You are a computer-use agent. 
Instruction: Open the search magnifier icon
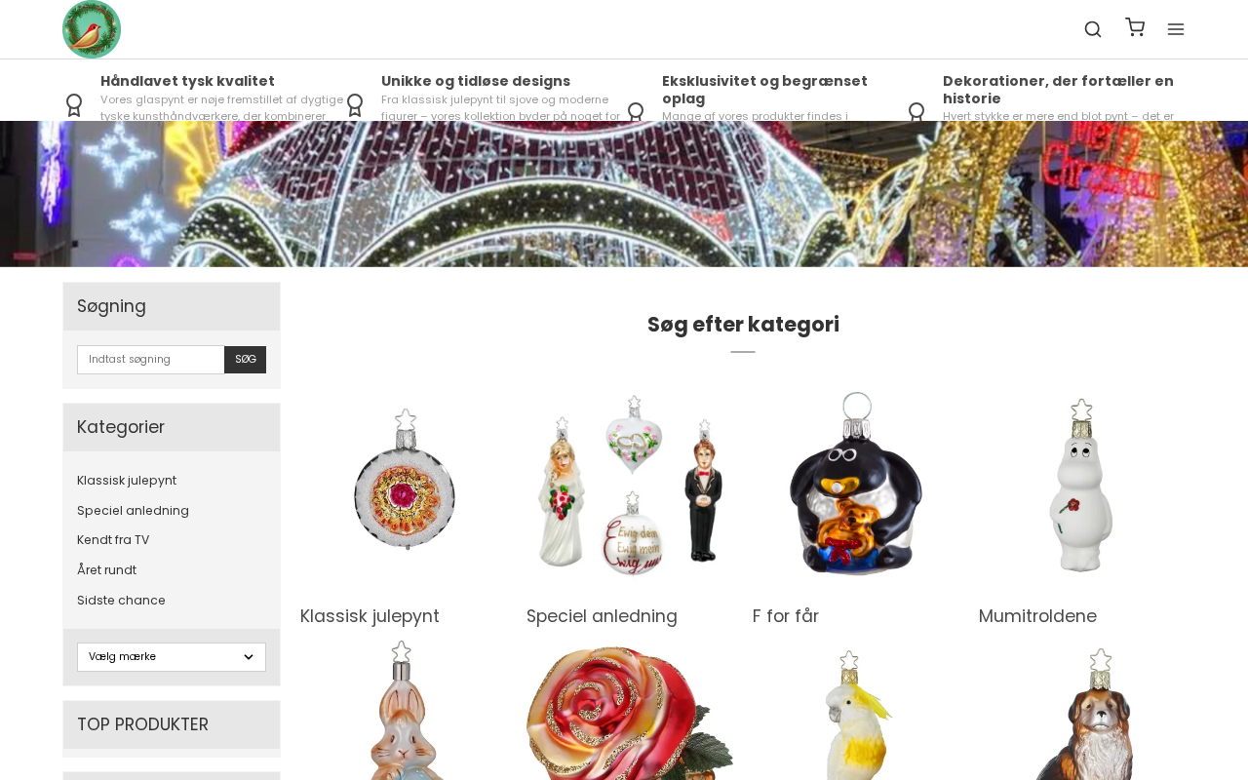click(x=1093, y=29)
